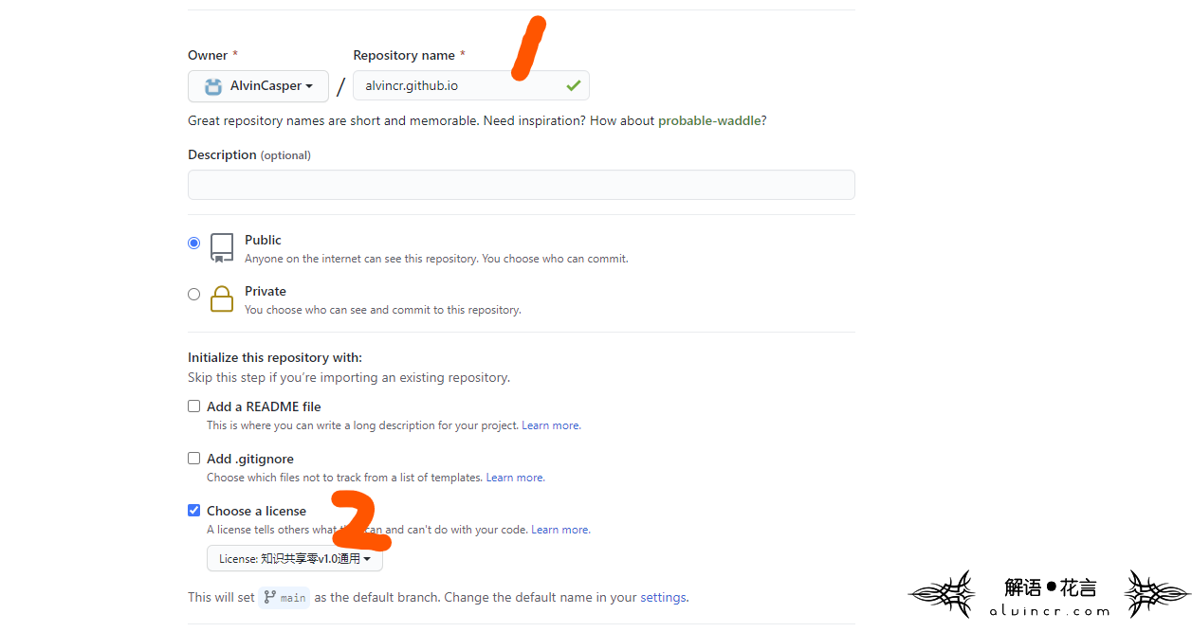Open the settings link for default branch

click(663, 597)
